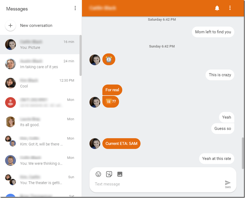Open the emoji picker
This screenshot has width=245, height=198.
(x=98, y=174)
